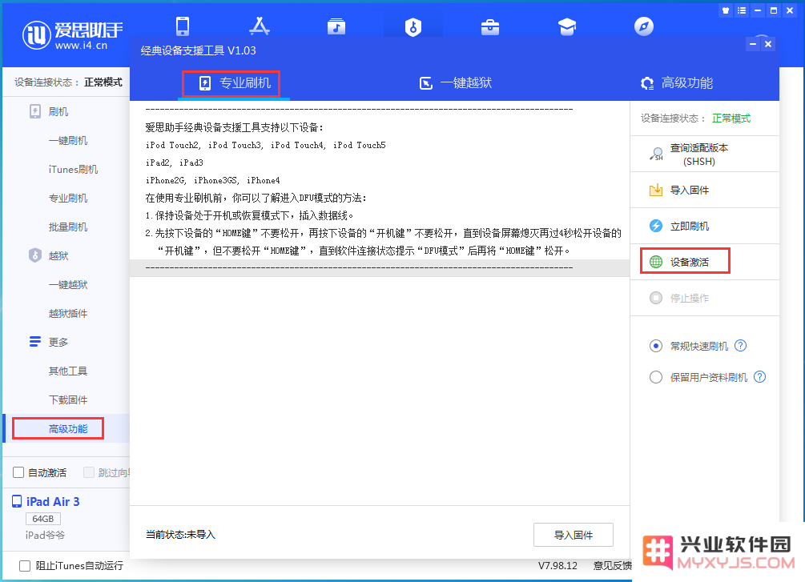
Task: Click the 一键越狱 tab's icon
Action: point(425,83)
